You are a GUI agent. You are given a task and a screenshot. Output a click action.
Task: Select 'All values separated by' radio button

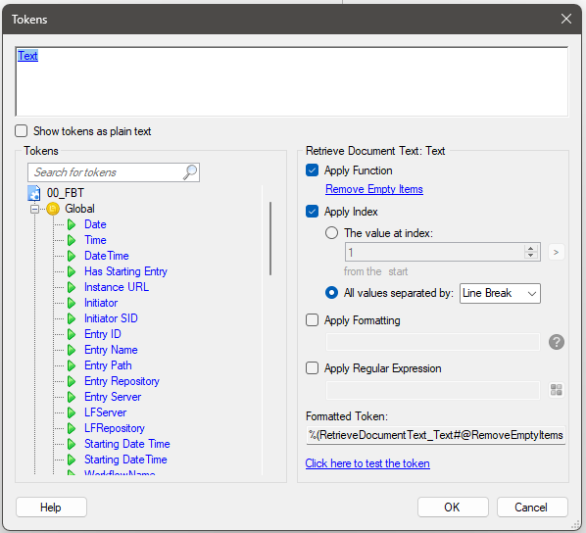tap(331, 293)
